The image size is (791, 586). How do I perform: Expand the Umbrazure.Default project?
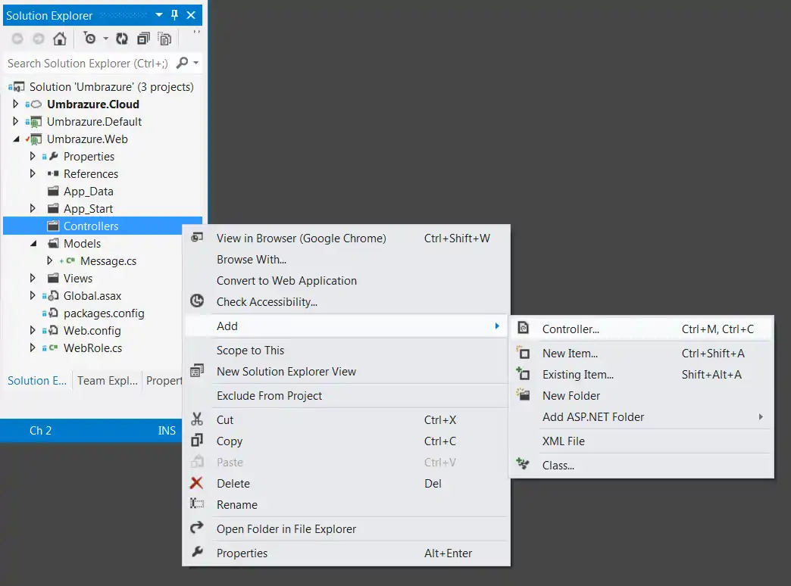click(x=16, y=122)
